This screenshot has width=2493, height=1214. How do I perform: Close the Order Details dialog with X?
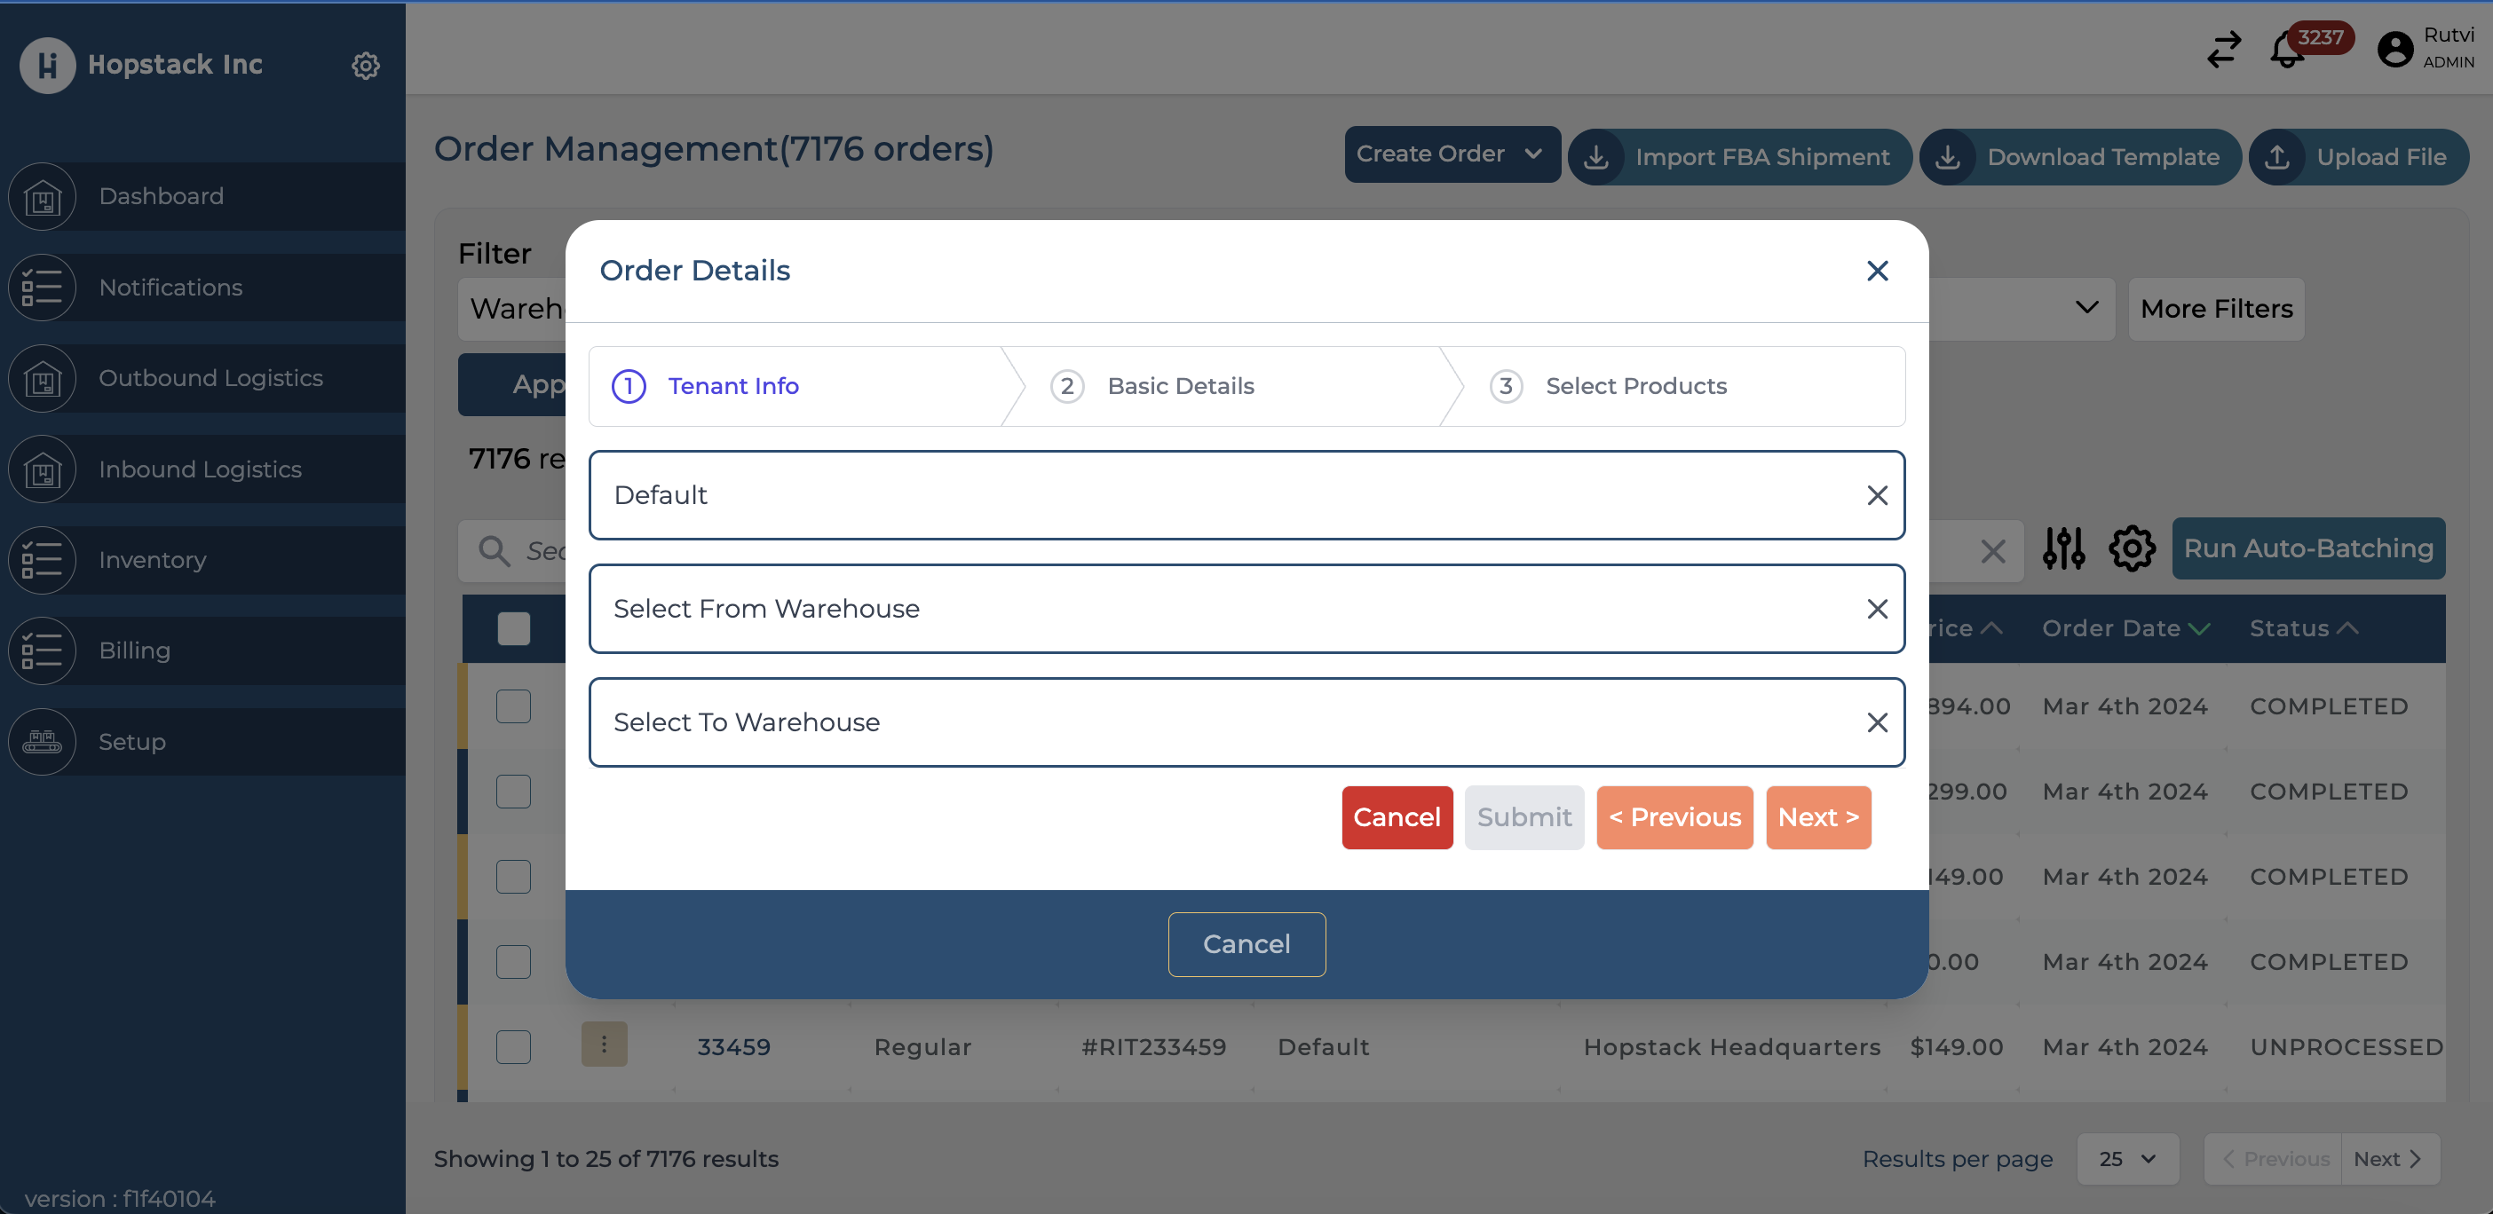(1877, 271)
